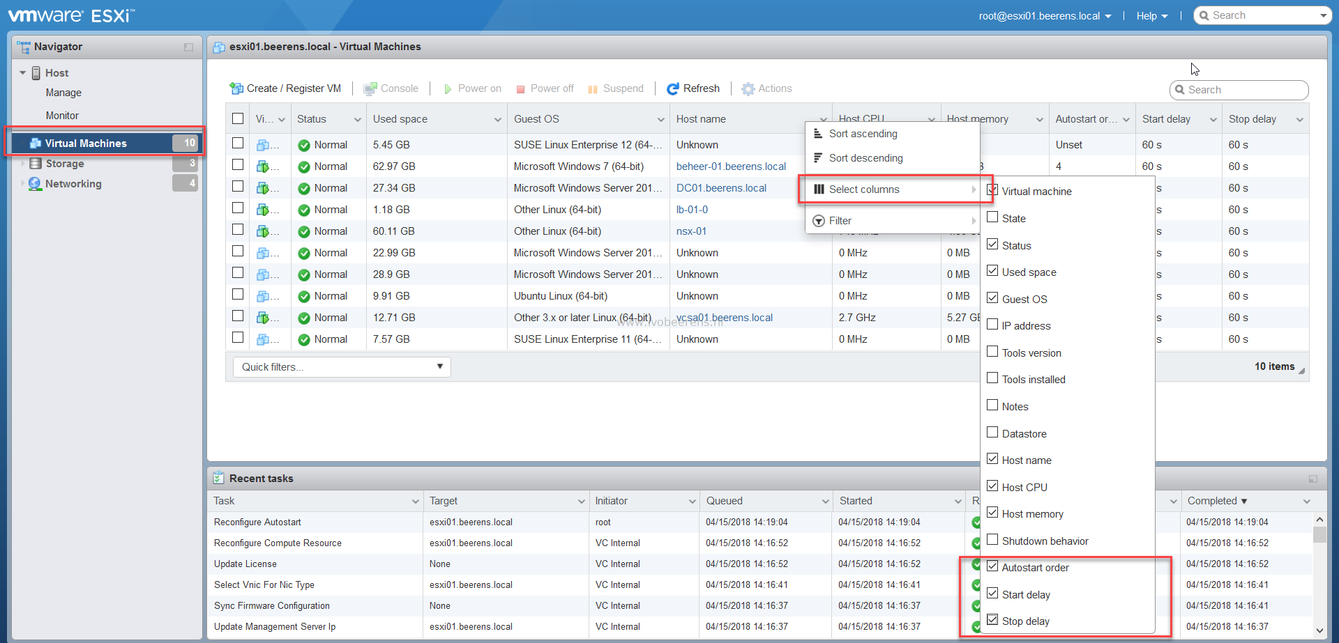The width and height of the screenshot is (1339, 643).
Task: Uncheck the Virtual machine column
Action: click(x=992, y=189)
